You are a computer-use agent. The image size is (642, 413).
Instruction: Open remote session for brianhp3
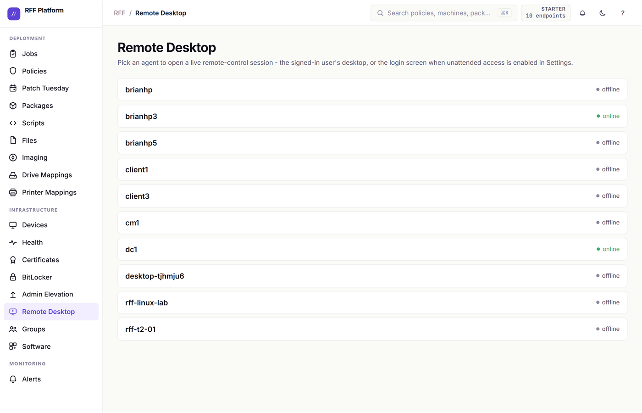click(x=372, y=116)
